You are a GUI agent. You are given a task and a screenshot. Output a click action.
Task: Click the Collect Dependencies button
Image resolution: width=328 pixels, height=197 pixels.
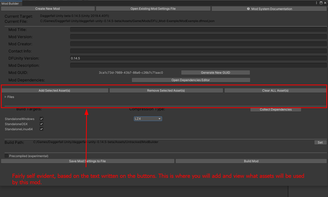[x=276, y=110]
